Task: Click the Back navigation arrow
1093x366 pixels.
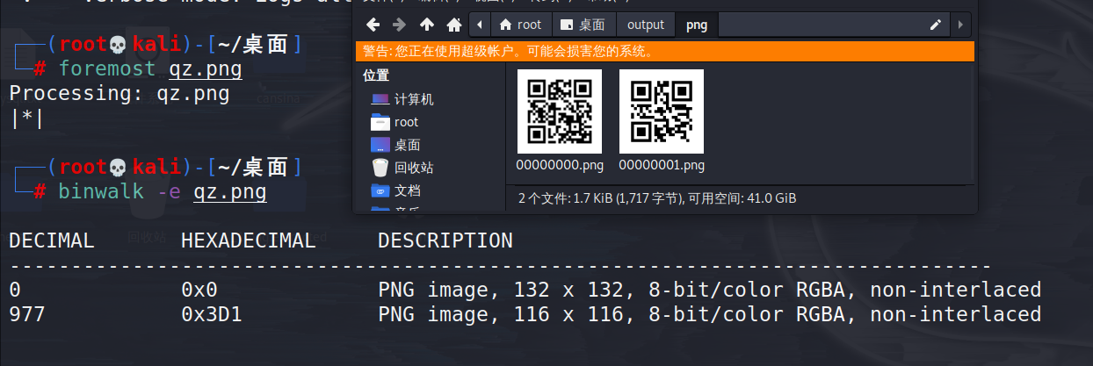Action: coord(373,25)
